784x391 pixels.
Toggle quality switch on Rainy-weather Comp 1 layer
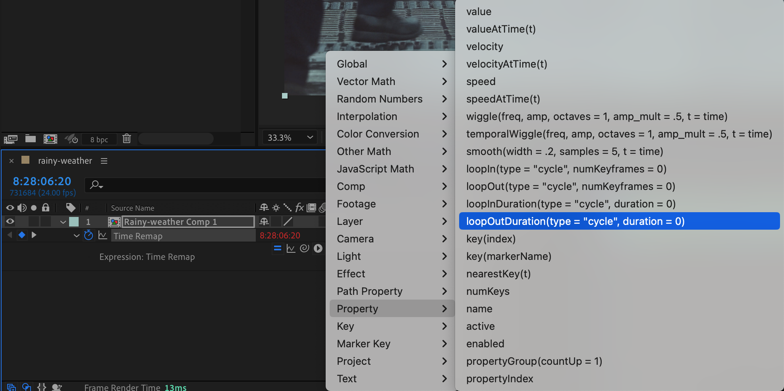(288, 221)
